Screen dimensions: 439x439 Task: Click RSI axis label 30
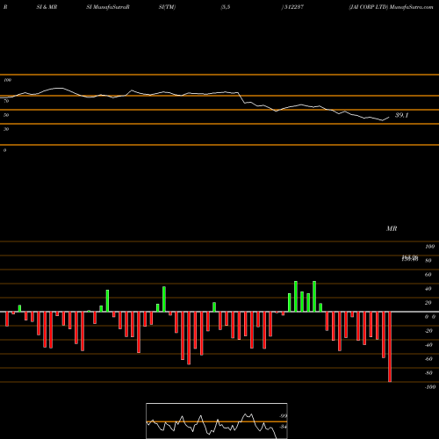click(6, 129)
